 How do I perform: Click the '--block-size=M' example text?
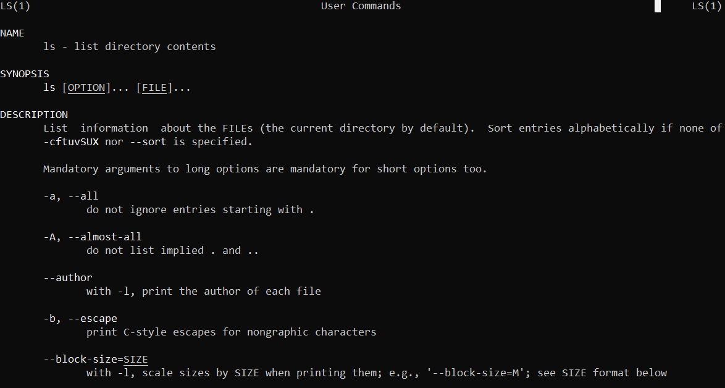(x=479, y=373)
